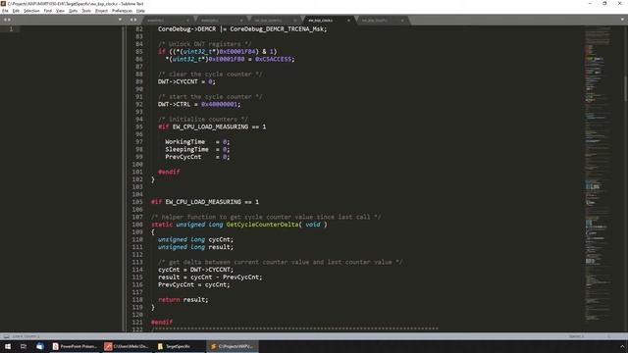This screenshot has height=353, width=628.
Task: Restore down the Sublime Text window
Action: point(604,4)
